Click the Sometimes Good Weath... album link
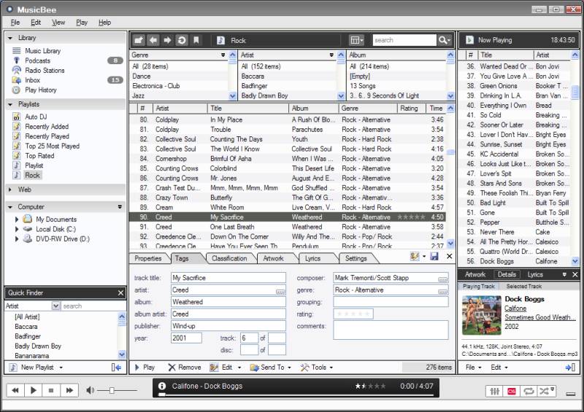 pos(539,317)
